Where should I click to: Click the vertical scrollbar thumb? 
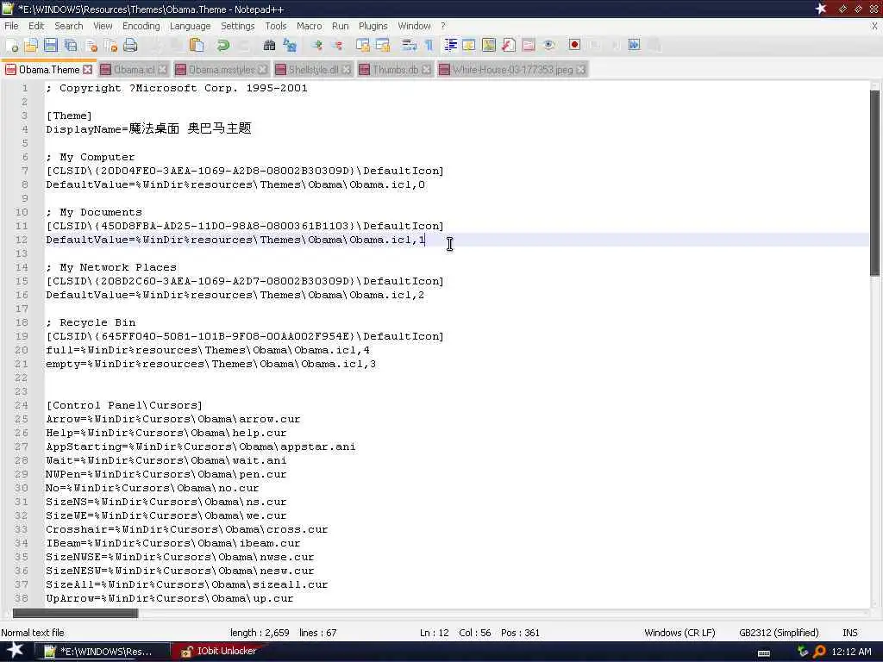[874, 183]
